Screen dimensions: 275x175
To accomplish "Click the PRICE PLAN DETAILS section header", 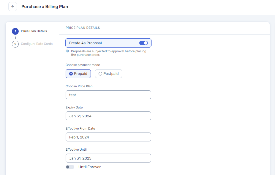I will click(x=83, y=28).
